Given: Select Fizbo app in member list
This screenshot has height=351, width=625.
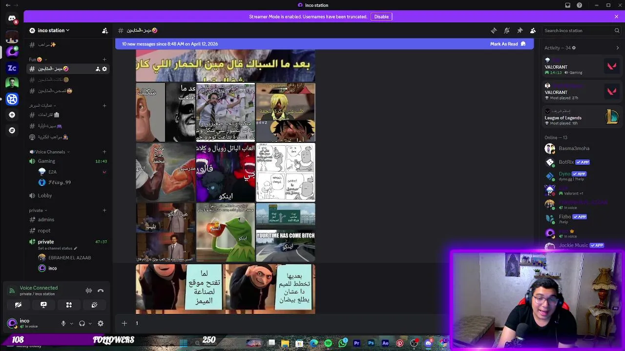Looking at the screenshot, I should point(582,218).
